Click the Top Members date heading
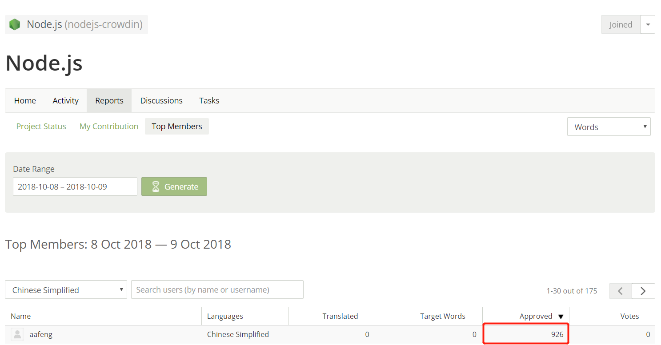The width and height of the screenshot is (661, 345). pyautogui.click(x=118, y=244)
